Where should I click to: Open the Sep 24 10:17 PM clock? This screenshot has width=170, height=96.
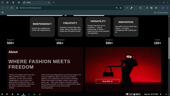click(151, 94)
